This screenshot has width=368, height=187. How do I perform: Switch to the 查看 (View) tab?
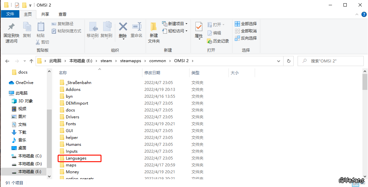pos(63,14)
